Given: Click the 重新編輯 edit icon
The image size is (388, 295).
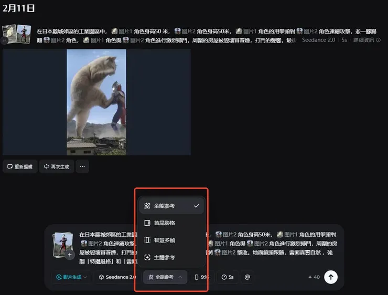Looking at the screenshot, I should pos(10,166).
